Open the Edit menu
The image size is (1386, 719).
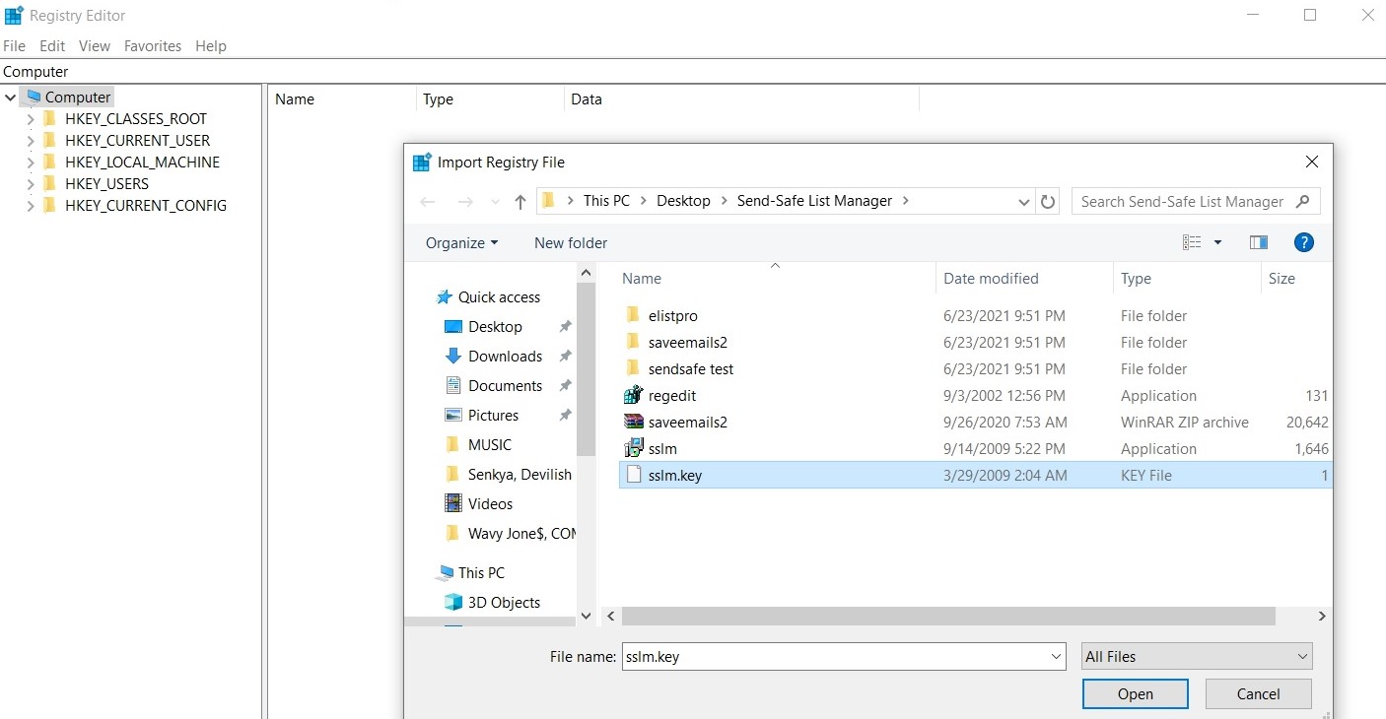(52, 45)
